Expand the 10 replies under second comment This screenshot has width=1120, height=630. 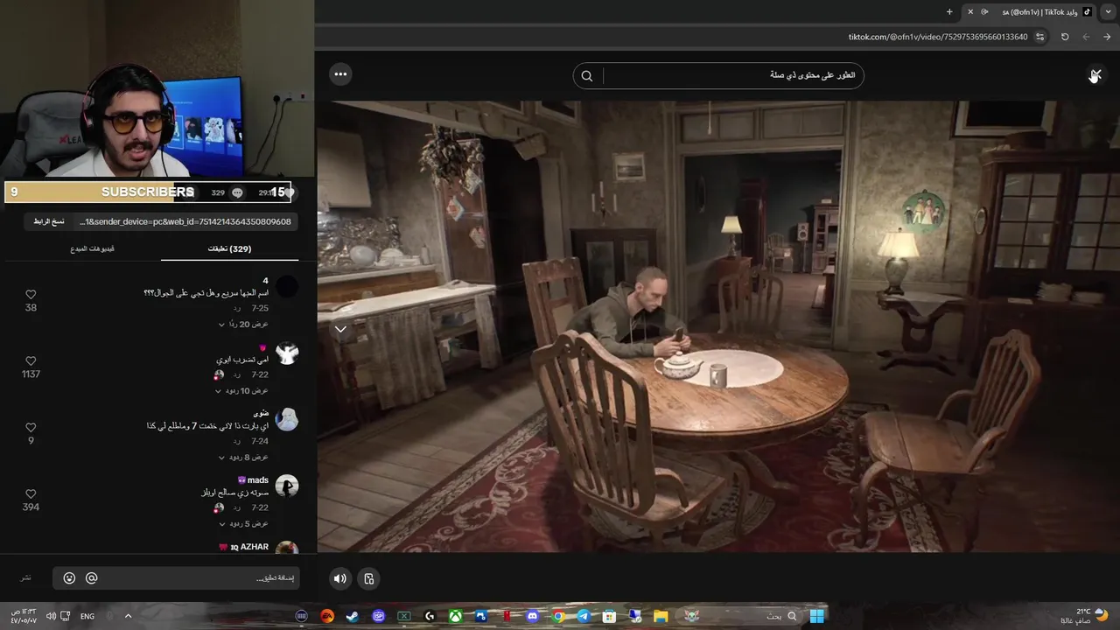click(243, 391)
